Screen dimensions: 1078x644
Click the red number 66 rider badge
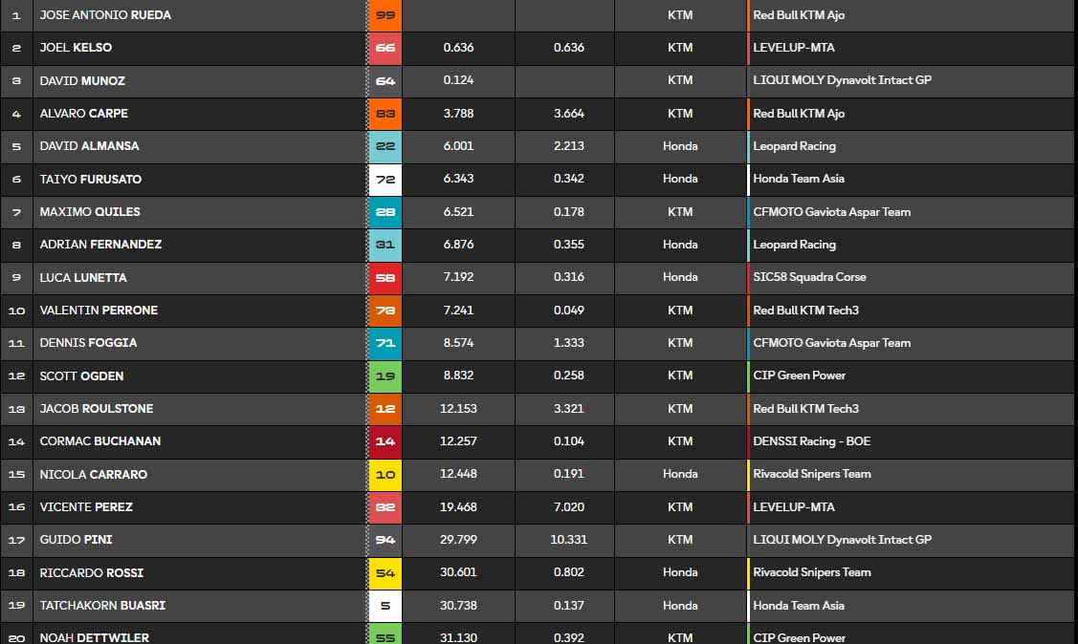point(385,48)
